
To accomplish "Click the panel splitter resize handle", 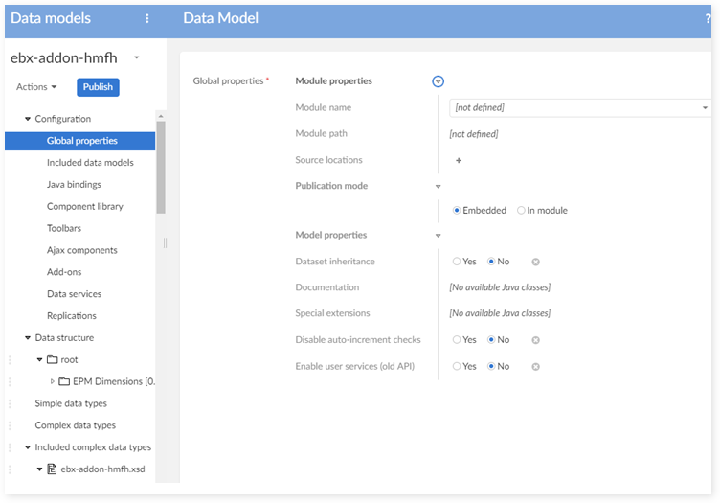I will click(x=166, y=243).
